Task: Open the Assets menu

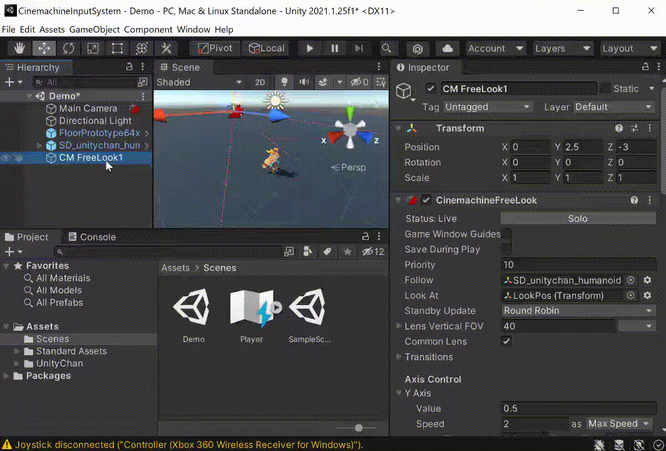Action: (x=52, y=29)
